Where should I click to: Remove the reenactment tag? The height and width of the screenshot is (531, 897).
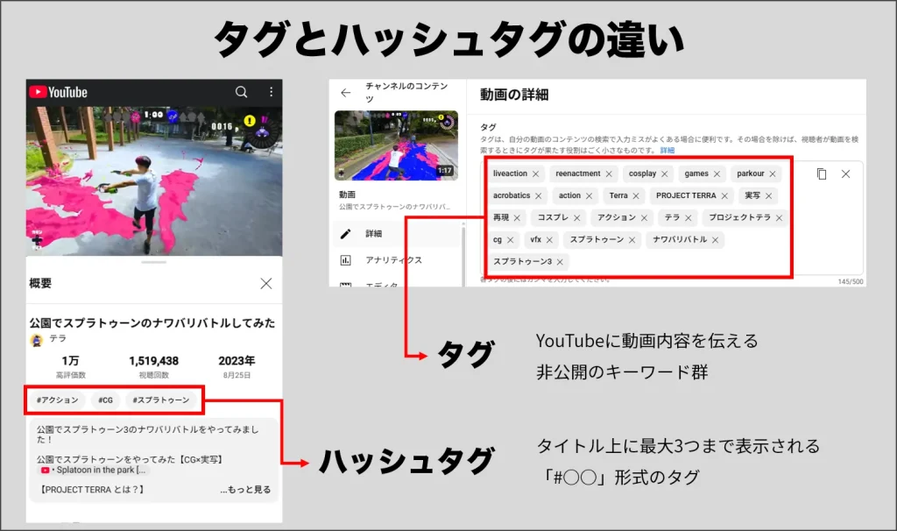[x=609, y=174]
